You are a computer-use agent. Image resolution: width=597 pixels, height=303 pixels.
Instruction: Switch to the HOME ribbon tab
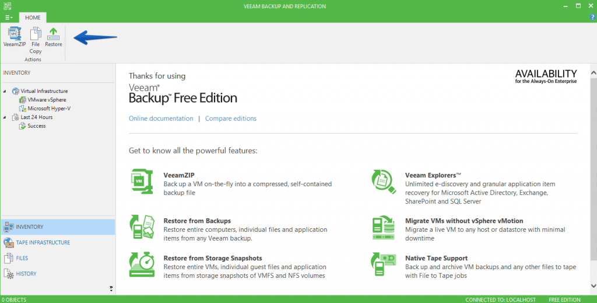(x=33, y=18)
